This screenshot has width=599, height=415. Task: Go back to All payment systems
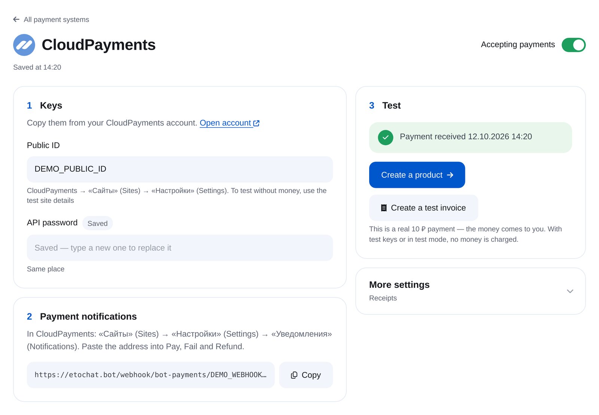point(51,19)
